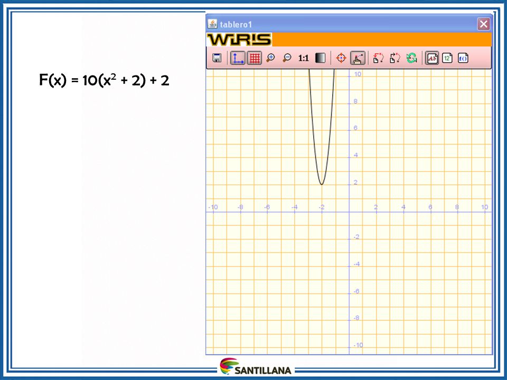This screenshot has height=380, width=507.
Task: Click the x-axis label -2 under parabola
Action: 322,207
